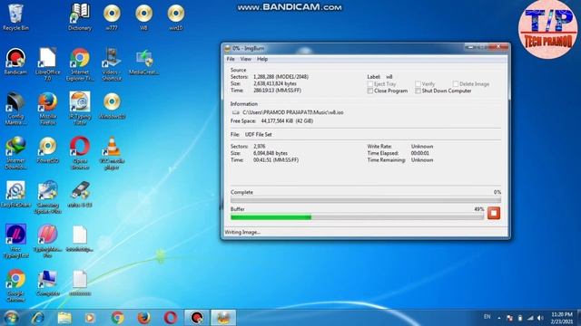
Task: Select the Google Chrome desktop shortcut
Action: 15,286
